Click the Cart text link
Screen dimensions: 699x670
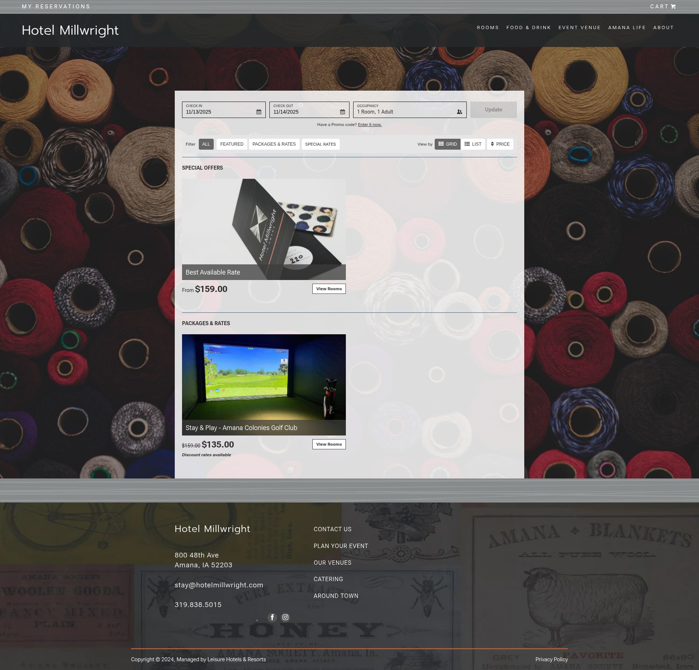(659, 7)
